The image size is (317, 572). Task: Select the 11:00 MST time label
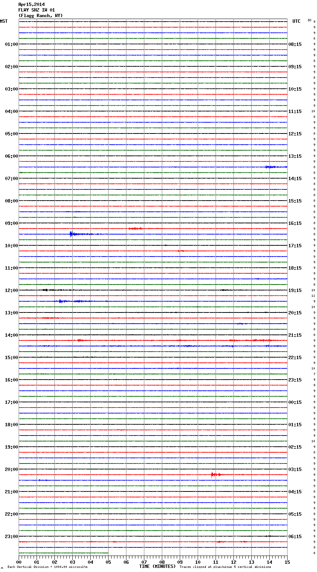pyautogui.click(x=12, y=268)
